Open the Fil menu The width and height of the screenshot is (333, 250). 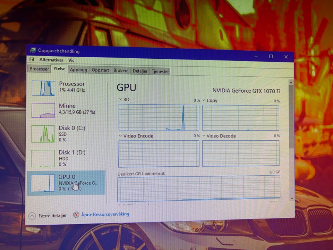tap(32, 59)
